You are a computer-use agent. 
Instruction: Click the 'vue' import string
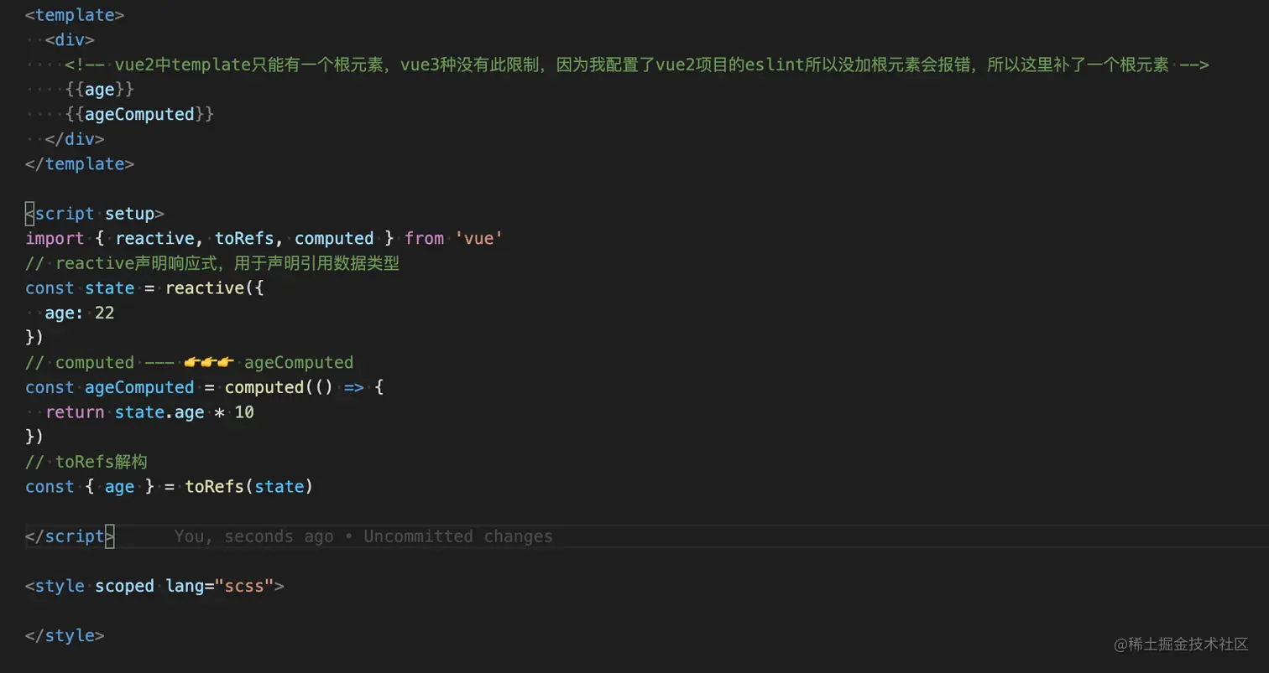pyautogui.click(x=479, y=239)
